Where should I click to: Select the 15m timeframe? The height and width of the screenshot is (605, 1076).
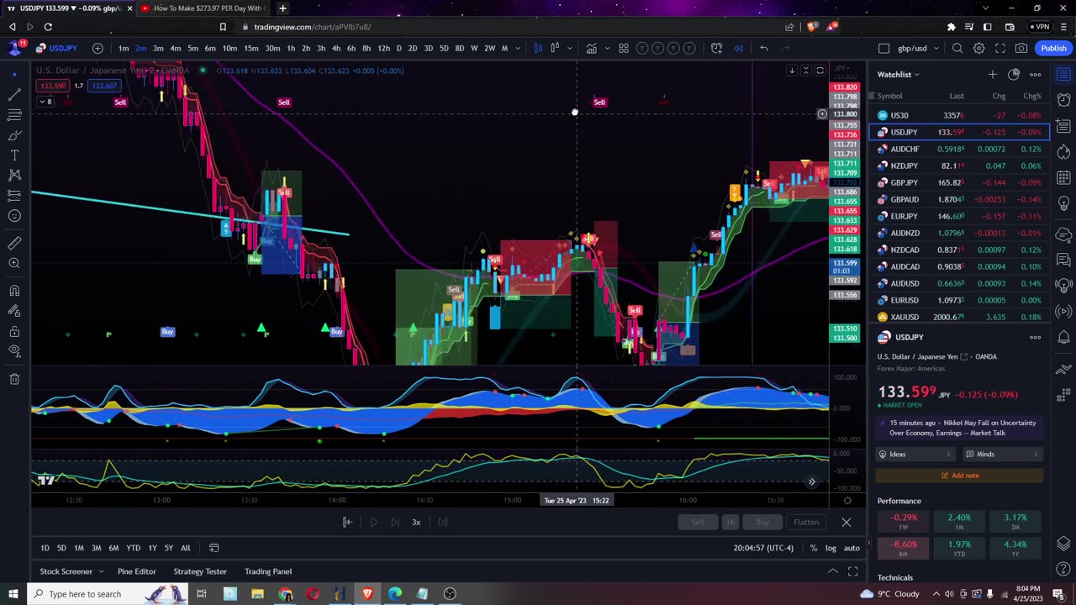point(251,48)
